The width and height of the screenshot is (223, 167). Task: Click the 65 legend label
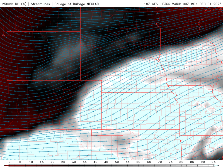click(x=149, y=162)
